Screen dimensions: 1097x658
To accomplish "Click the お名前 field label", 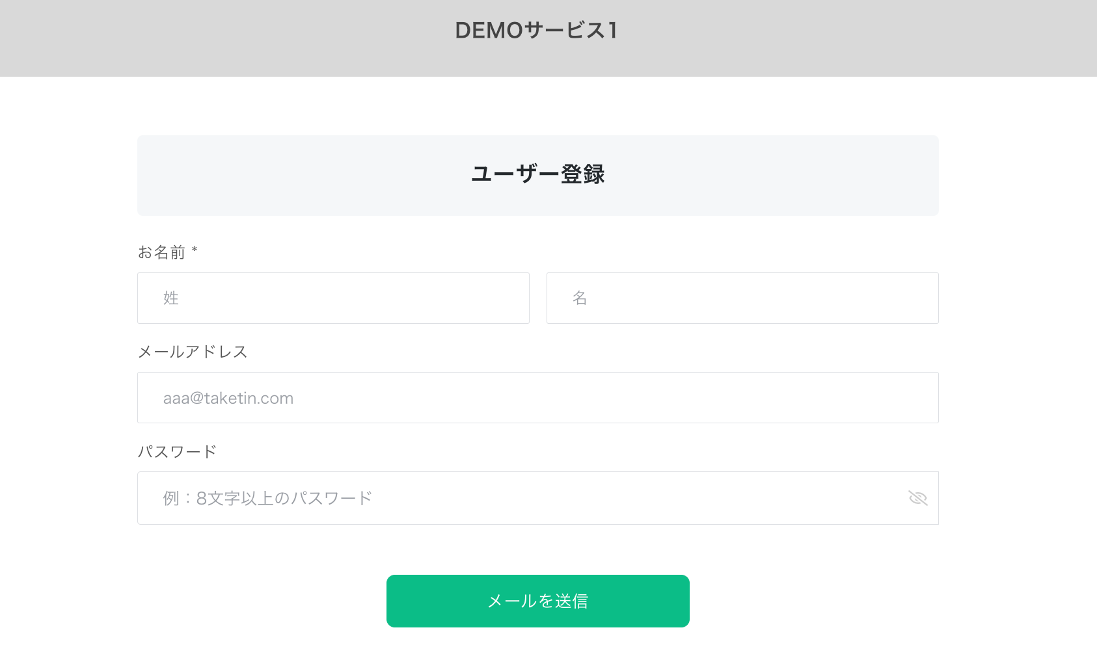I will 161,252.
